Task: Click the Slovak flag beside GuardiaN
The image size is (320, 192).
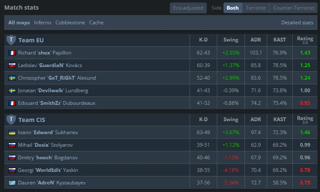Action: click(12, 65)
